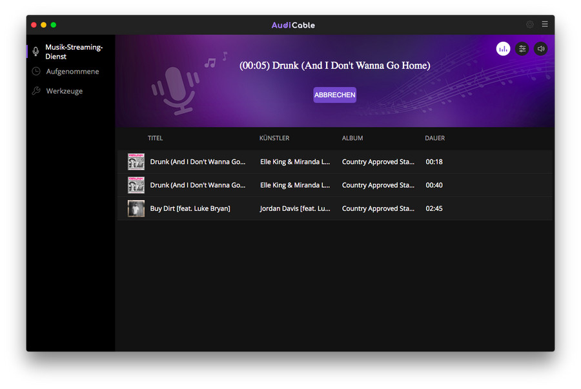Click the clock icon beside Aufgenommene
The width and height of the screenshot is (581, 389).
point(36,72)
